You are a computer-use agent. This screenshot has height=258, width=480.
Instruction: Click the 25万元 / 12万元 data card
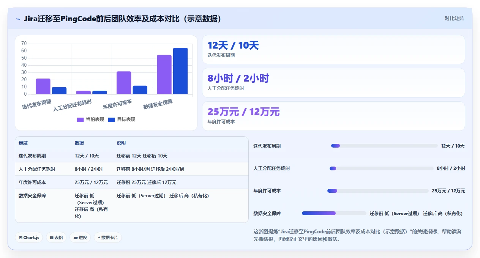pos(333,116)
